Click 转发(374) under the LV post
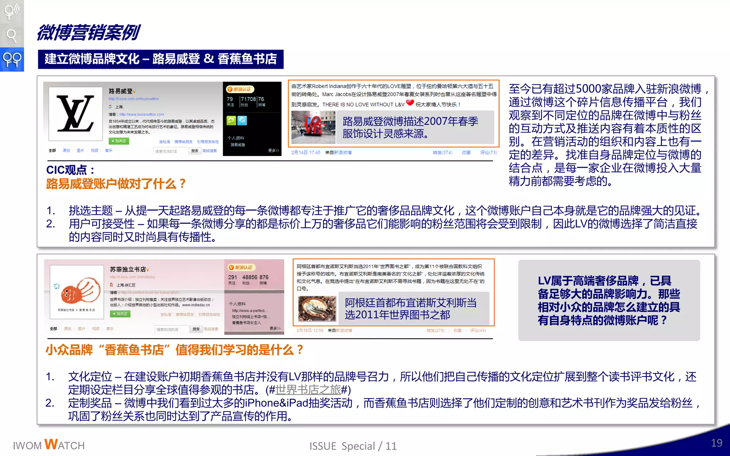 pyautogui.click(x=442, y=152)
